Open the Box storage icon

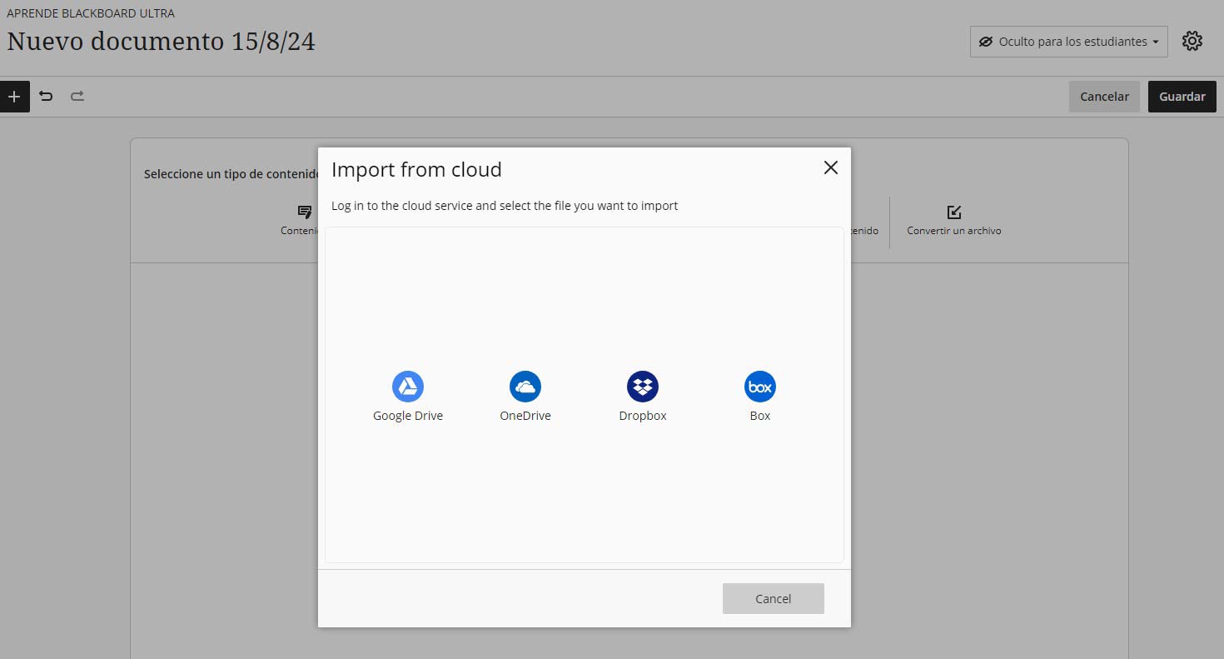tap(760, 387)
